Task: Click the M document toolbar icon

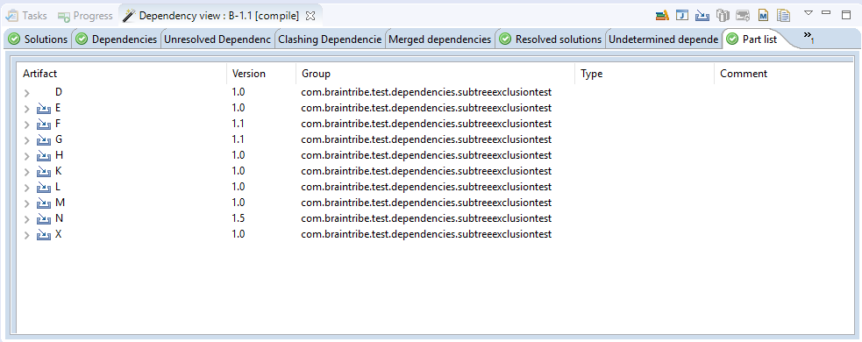Action: point(763,16)
